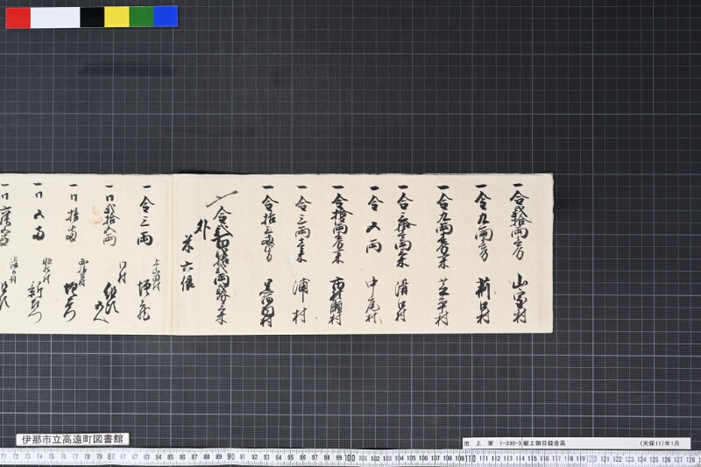
Task: Click the 外 character on the document
Action: click(202, 230)
